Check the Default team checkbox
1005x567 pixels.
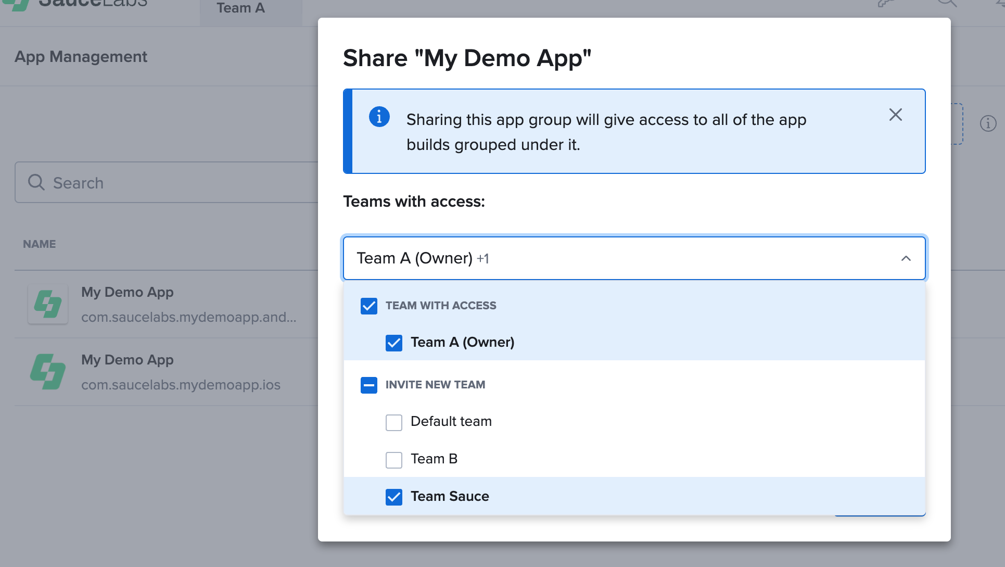click(x=394, y=422)
